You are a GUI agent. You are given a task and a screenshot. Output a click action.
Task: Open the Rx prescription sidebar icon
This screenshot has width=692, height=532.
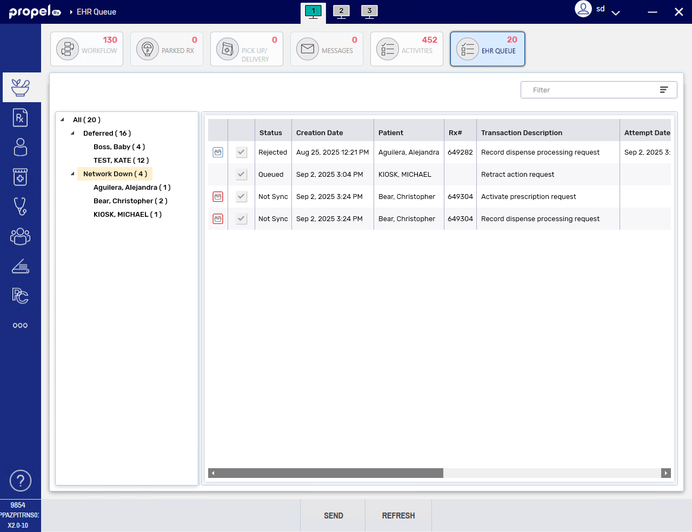click(x=20, y=117)
